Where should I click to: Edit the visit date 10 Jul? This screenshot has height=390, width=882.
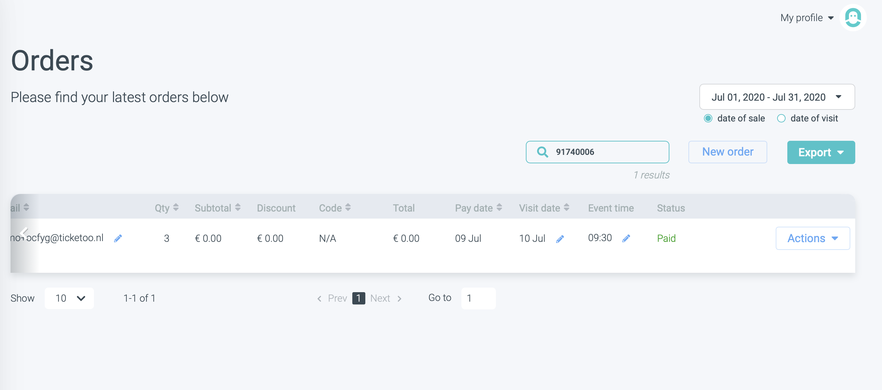[560, 239]
